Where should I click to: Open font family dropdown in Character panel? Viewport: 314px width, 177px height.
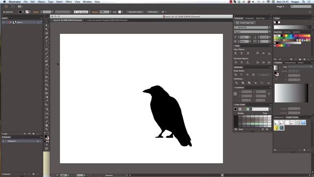pos(269,28)
